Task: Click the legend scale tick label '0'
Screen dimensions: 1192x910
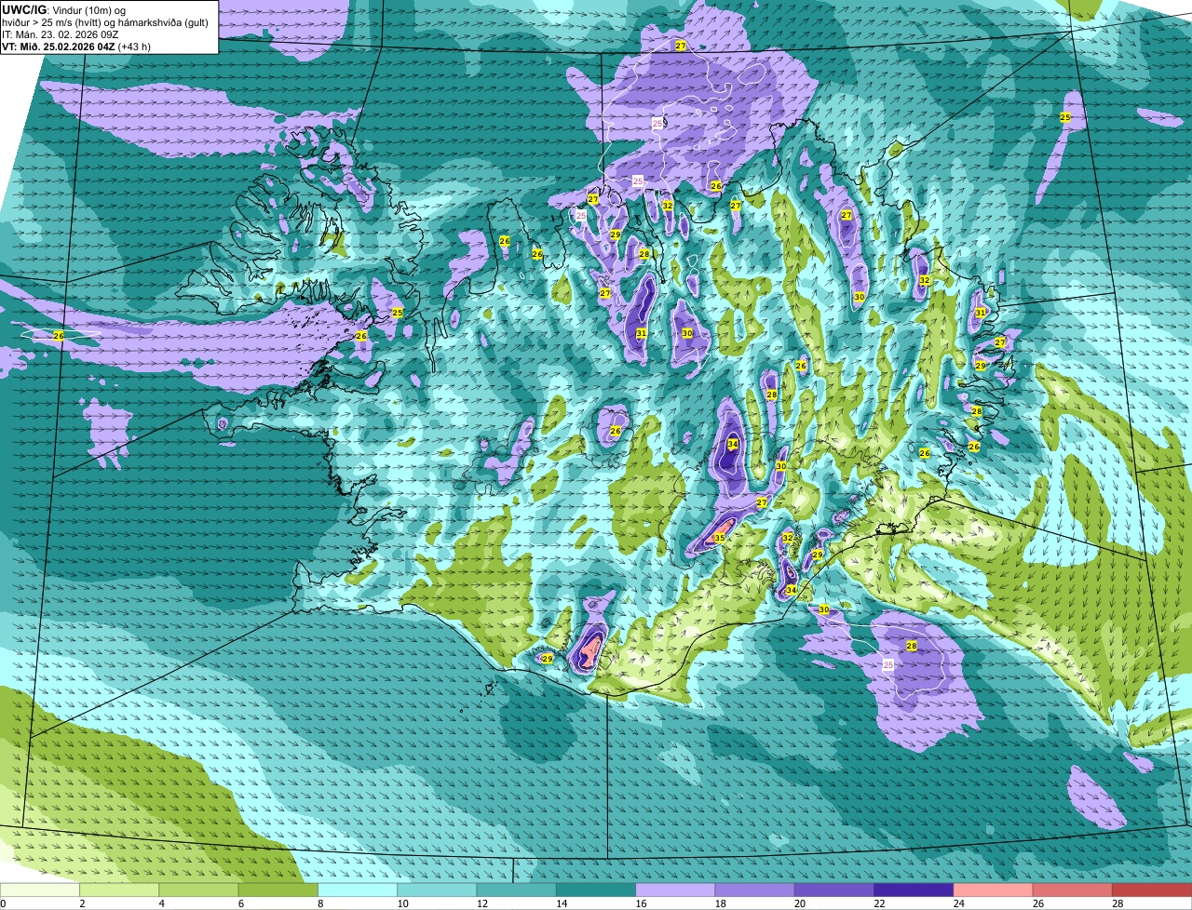Action: pyautogui.click(x=3, y=903)
